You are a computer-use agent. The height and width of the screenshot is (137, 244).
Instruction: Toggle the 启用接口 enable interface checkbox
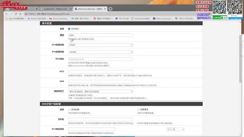69,29
